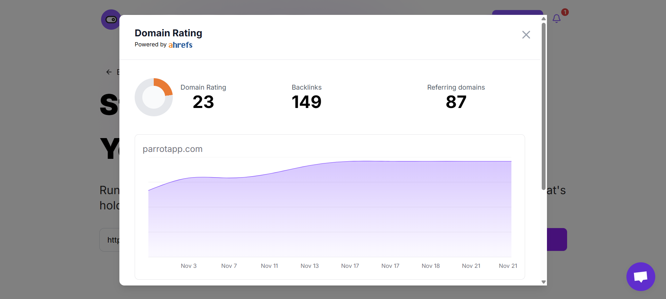
Task: Click the parrotapp.com chart title
Action: [172, 149]
